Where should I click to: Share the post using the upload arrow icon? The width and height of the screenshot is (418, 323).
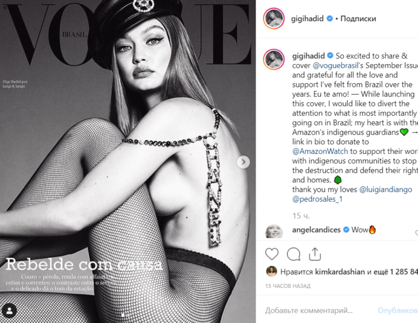tap(315, 254)
